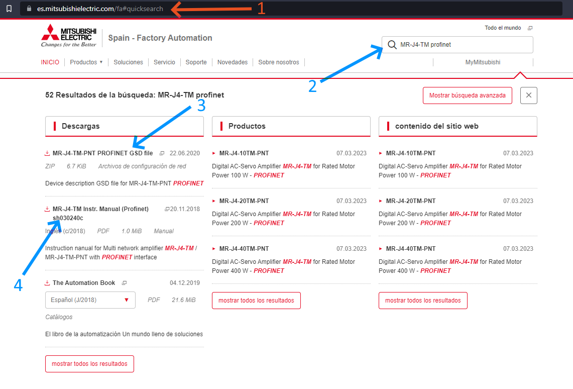Click the Spain - Factory Automation title

160,38
